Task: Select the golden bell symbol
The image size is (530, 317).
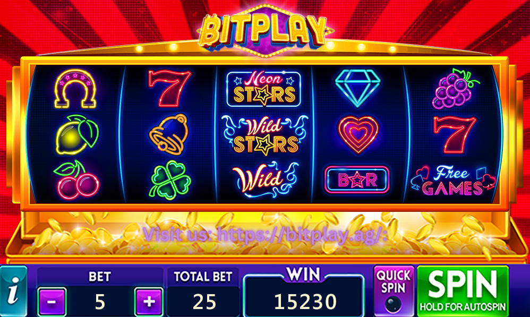Action: [x=168, y=134]
